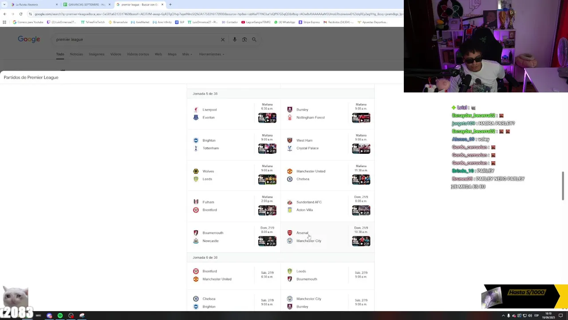This screenshot has width=568, height=320.
Task: Open the SLP bookmark
Action: pos(180,22)
